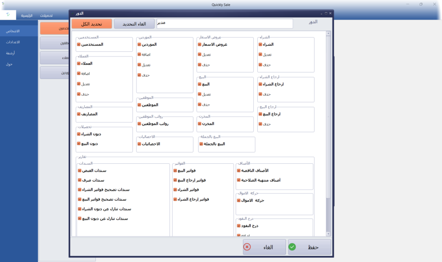The width and height of the screenshot is (442, 262).
Task: Uncheck حذف under ارجاع الشراء group
Action: [260, 94]
